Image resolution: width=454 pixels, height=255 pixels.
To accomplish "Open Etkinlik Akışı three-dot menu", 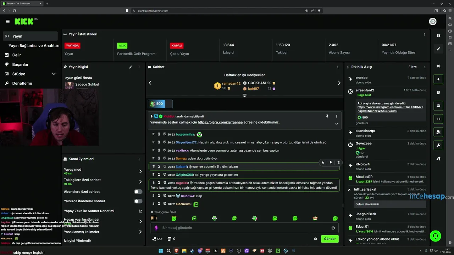I will click(x=424, y=67).
